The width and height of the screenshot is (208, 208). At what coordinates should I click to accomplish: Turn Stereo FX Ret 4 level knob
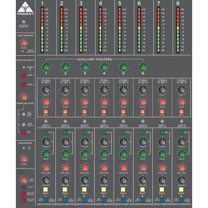coord(104,102)
